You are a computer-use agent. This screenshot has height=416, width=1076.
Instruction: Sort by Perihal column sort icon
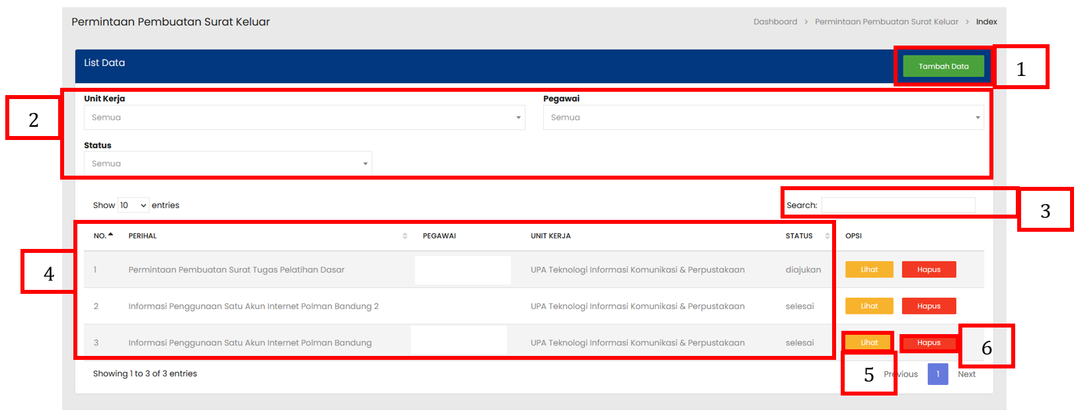click(x=404, y=236)
